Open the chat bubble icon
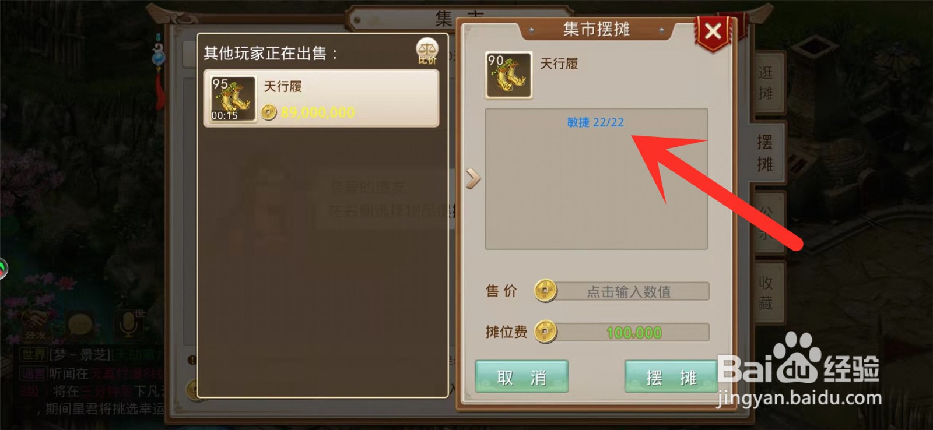The height and width of the screenshot is (430, 933). [80, 324]
